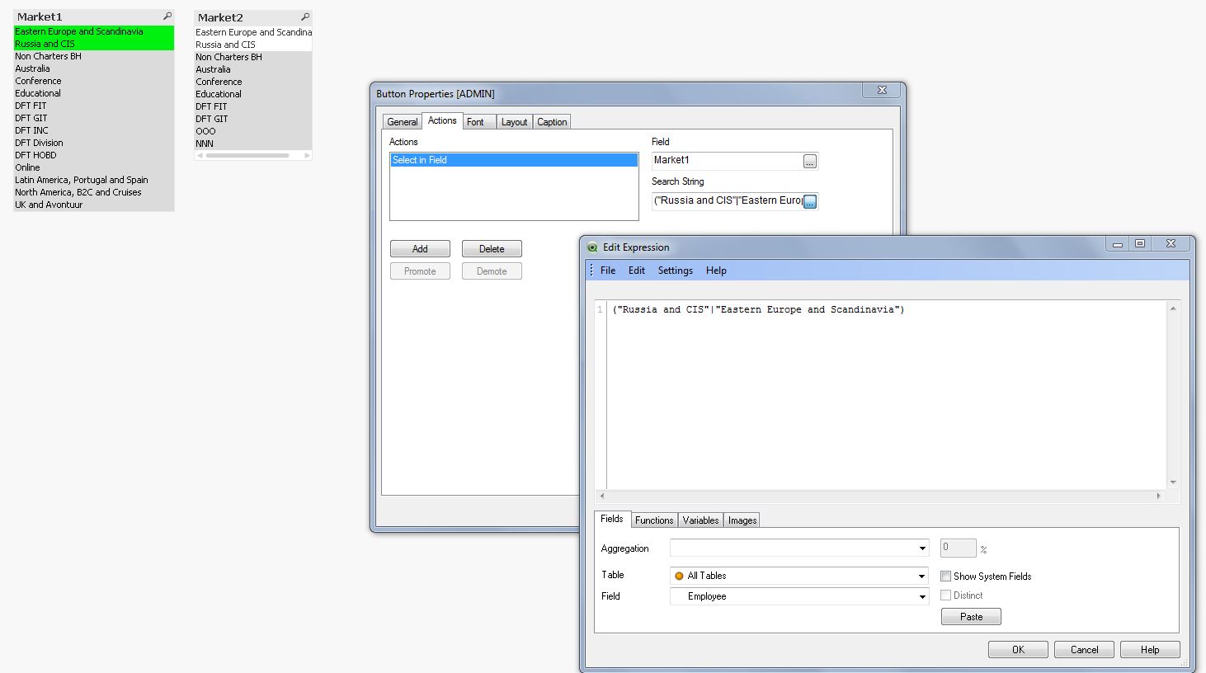Select OOO in Market2 list
This screenshot has height=673, width=1206.
(x=253, y=131)
